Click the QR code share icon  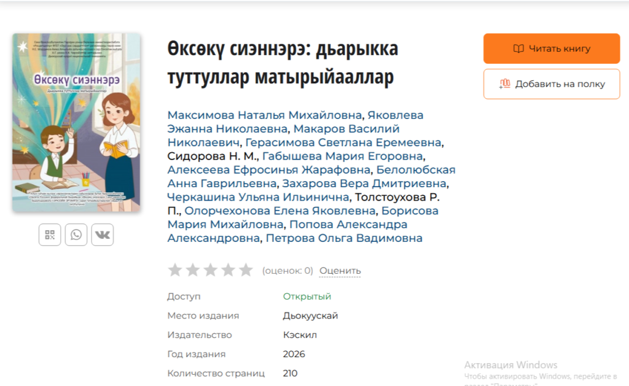tap(50, 234)
